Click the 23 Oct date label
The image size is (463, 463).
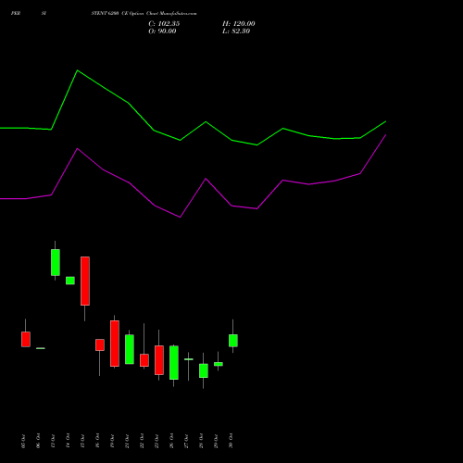156,441
